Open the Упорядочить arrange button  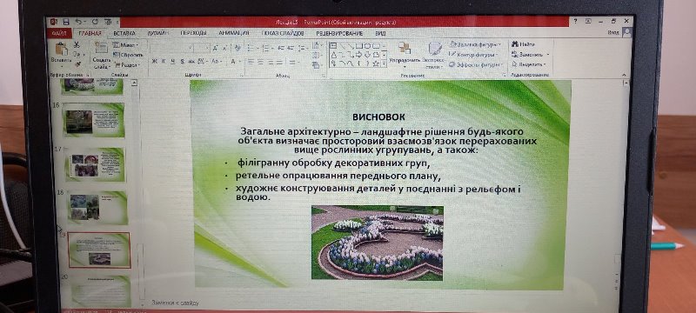click(x=405, y=55)
